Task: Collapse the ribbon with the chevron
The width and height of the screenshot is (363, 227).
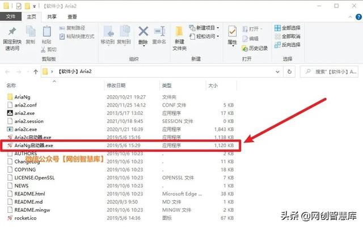Action: tap(350, 17)
